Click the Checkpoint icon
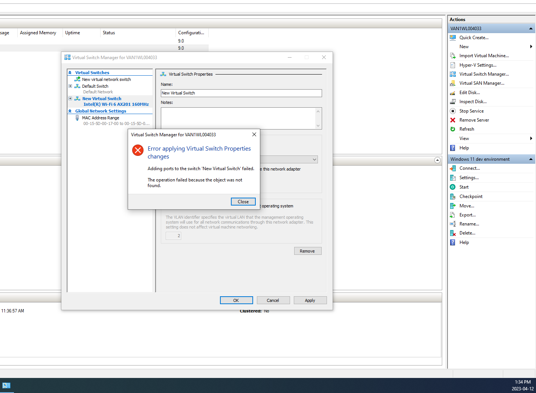536x393 pixels. [453, 196]
